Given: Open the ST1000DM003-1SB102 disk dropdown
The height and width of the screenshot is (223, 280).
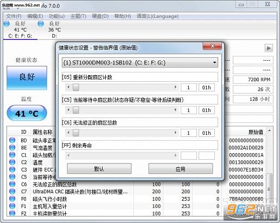Looking at the screenshot, I should pyautogui.click(x=140, y=63).
